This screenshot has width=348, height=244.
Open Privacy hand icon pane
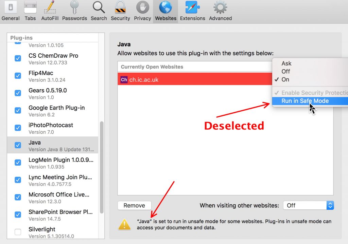(x=142, y=11)
